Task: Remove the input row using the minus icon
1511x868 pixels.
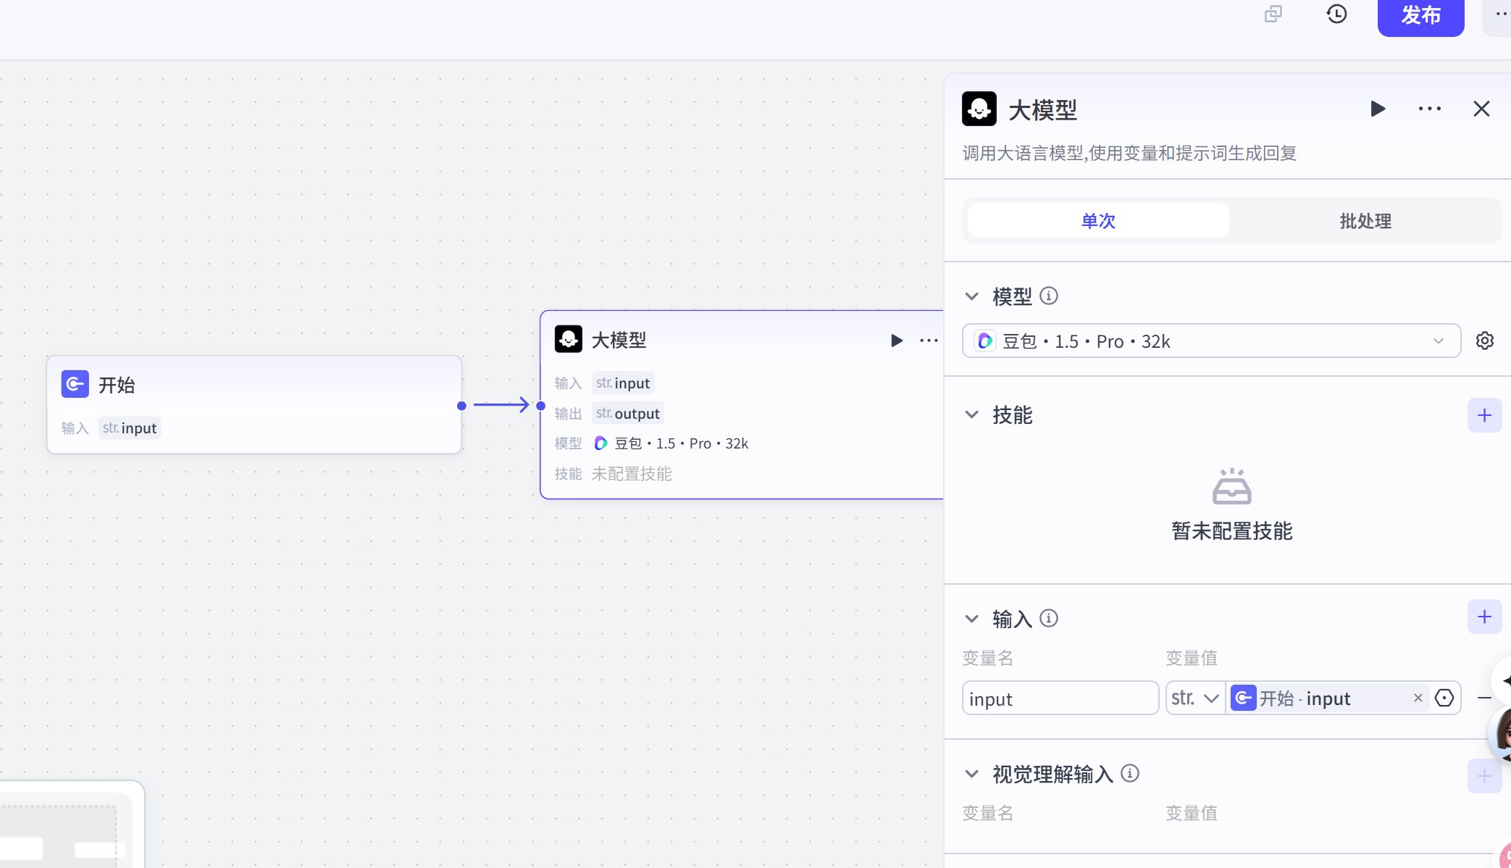Action: 1484,698
